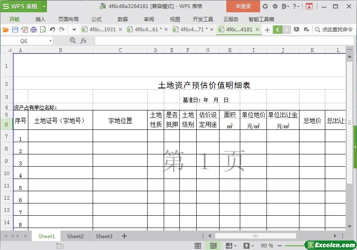The height and width of the screenshot is (250, 357).
Task: Click the print preview icon
Action: pyautogui.click(x=43, y=30)
